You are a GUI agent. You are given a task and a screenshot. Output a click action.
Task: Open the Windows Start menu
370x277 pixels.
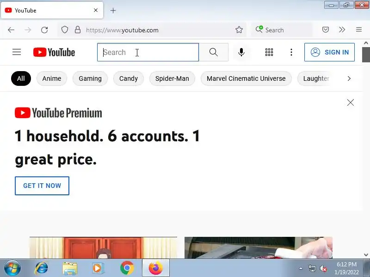coord(12,268)
